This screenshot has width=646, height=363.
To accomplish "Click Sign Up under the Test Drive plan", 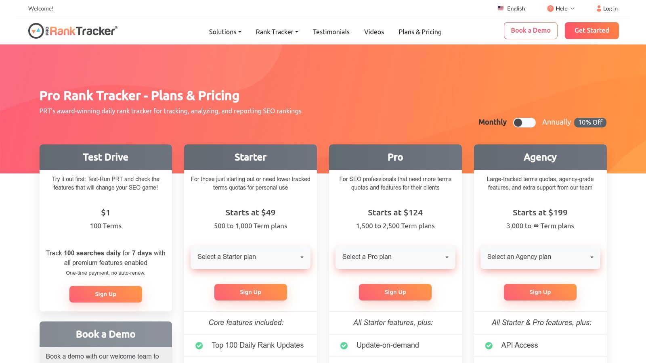I will click(x=105, y=294).
